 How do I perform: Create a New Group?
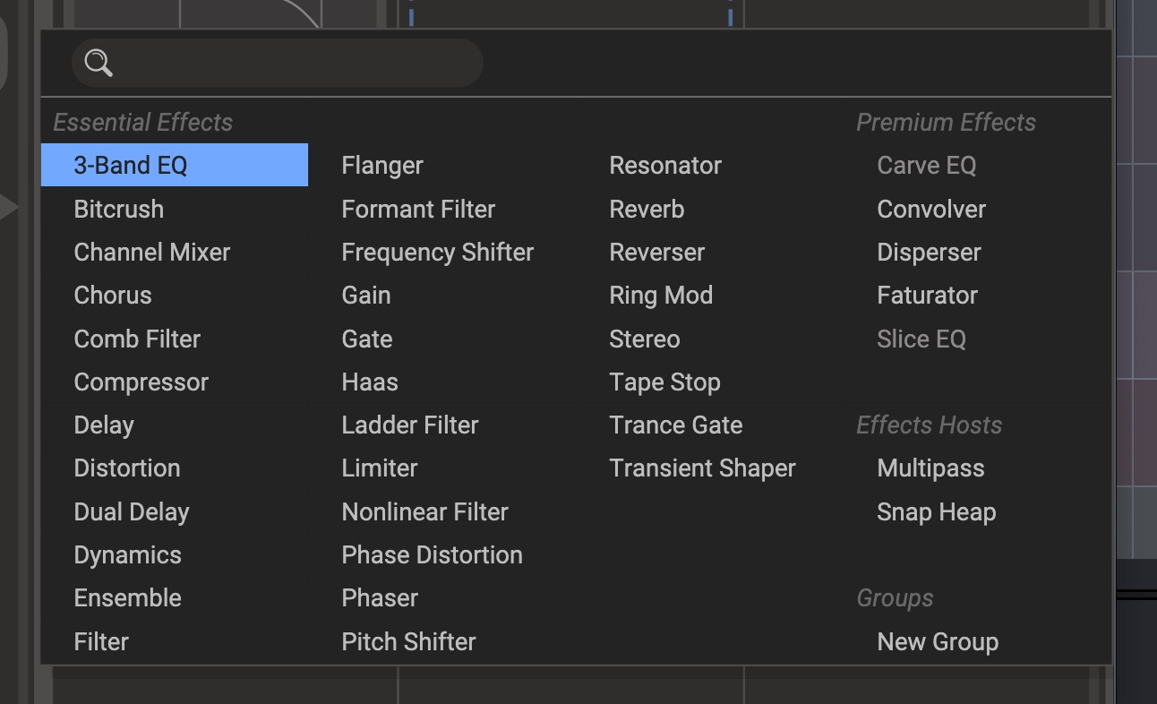tap(938, 641)
